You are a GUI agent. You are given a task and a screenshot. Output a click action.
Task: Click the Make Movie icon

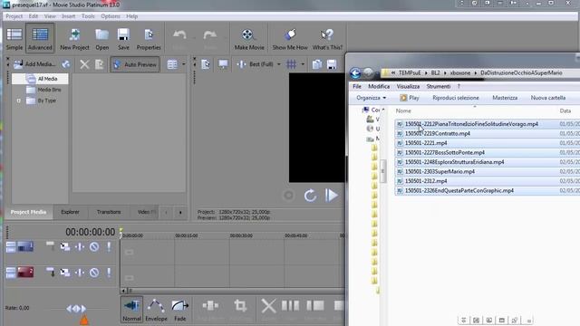click(x=249, y=38)
